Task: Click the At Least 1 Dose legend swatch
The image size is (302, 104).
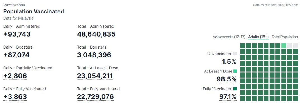Action: (x=235, y=71)
